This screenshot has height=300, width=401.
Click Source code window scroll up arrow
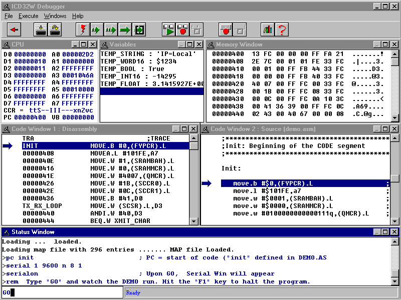pos(394,138)
